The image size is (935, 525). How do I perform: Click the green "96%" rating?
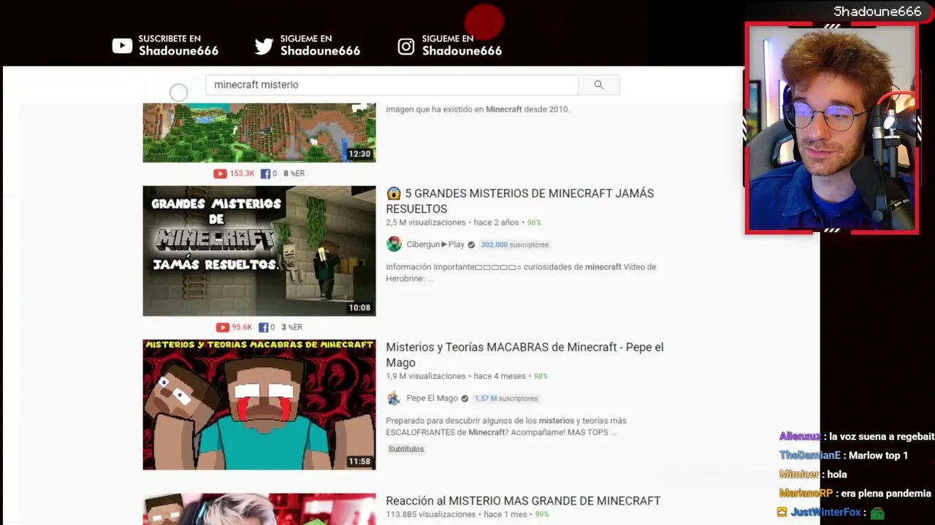(x=534, y=222)
